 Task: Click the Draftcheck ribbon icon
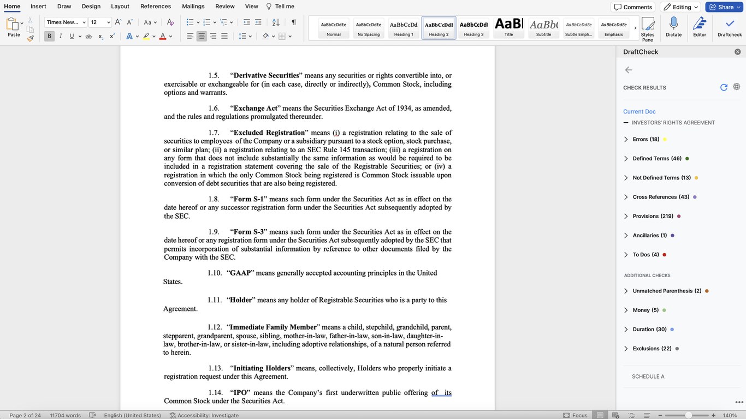coord(730,27)
